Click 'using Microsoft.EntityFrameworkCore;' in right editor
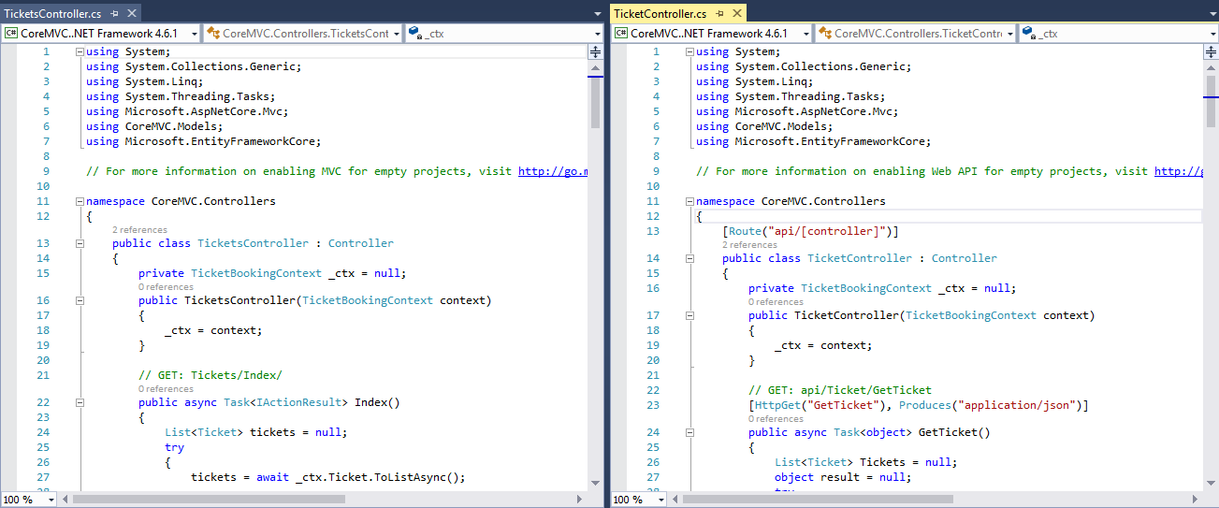Viewport: 1219px width, 508px height. coord(814,141)
